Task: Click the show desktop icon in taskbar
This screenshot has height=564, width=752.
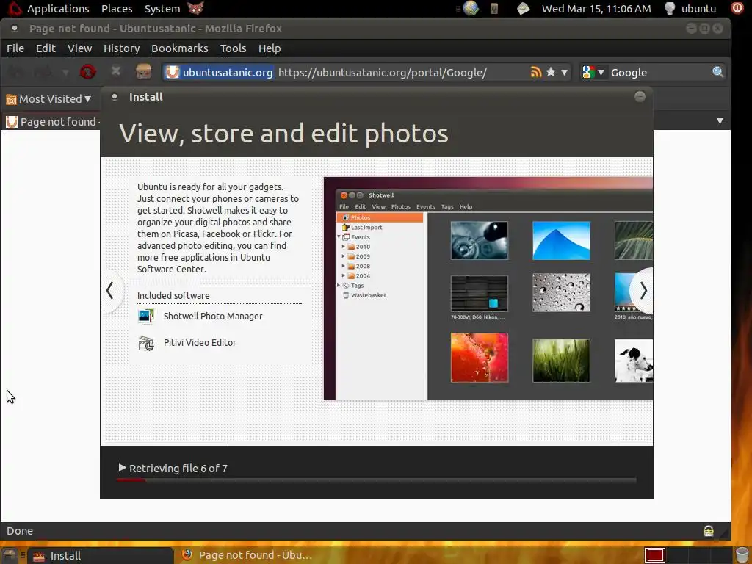Action: pos(9,555)
